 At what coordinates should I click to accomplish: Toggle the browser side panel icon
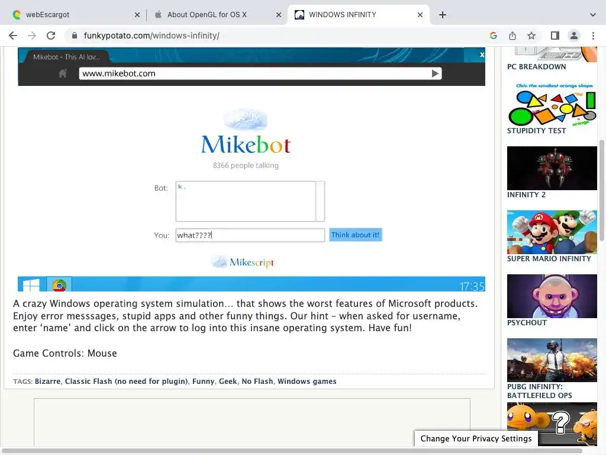coord(555,36)
